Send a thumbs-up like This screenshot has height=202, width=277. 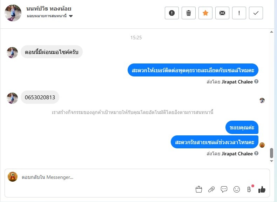tap(262, 189)
